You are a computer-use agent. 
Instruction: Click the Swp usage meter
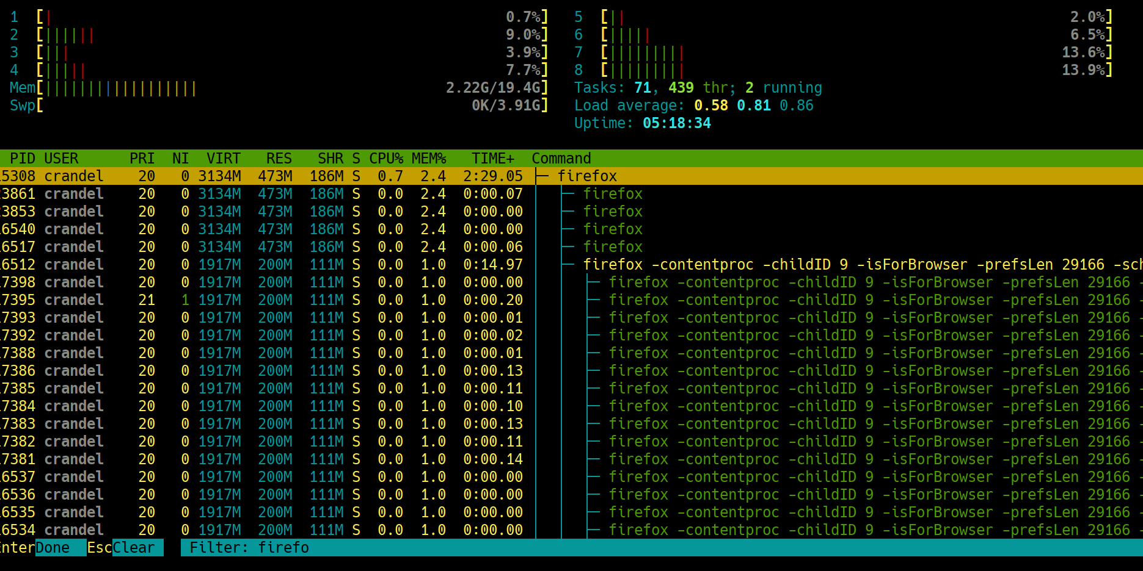point(279,106)
